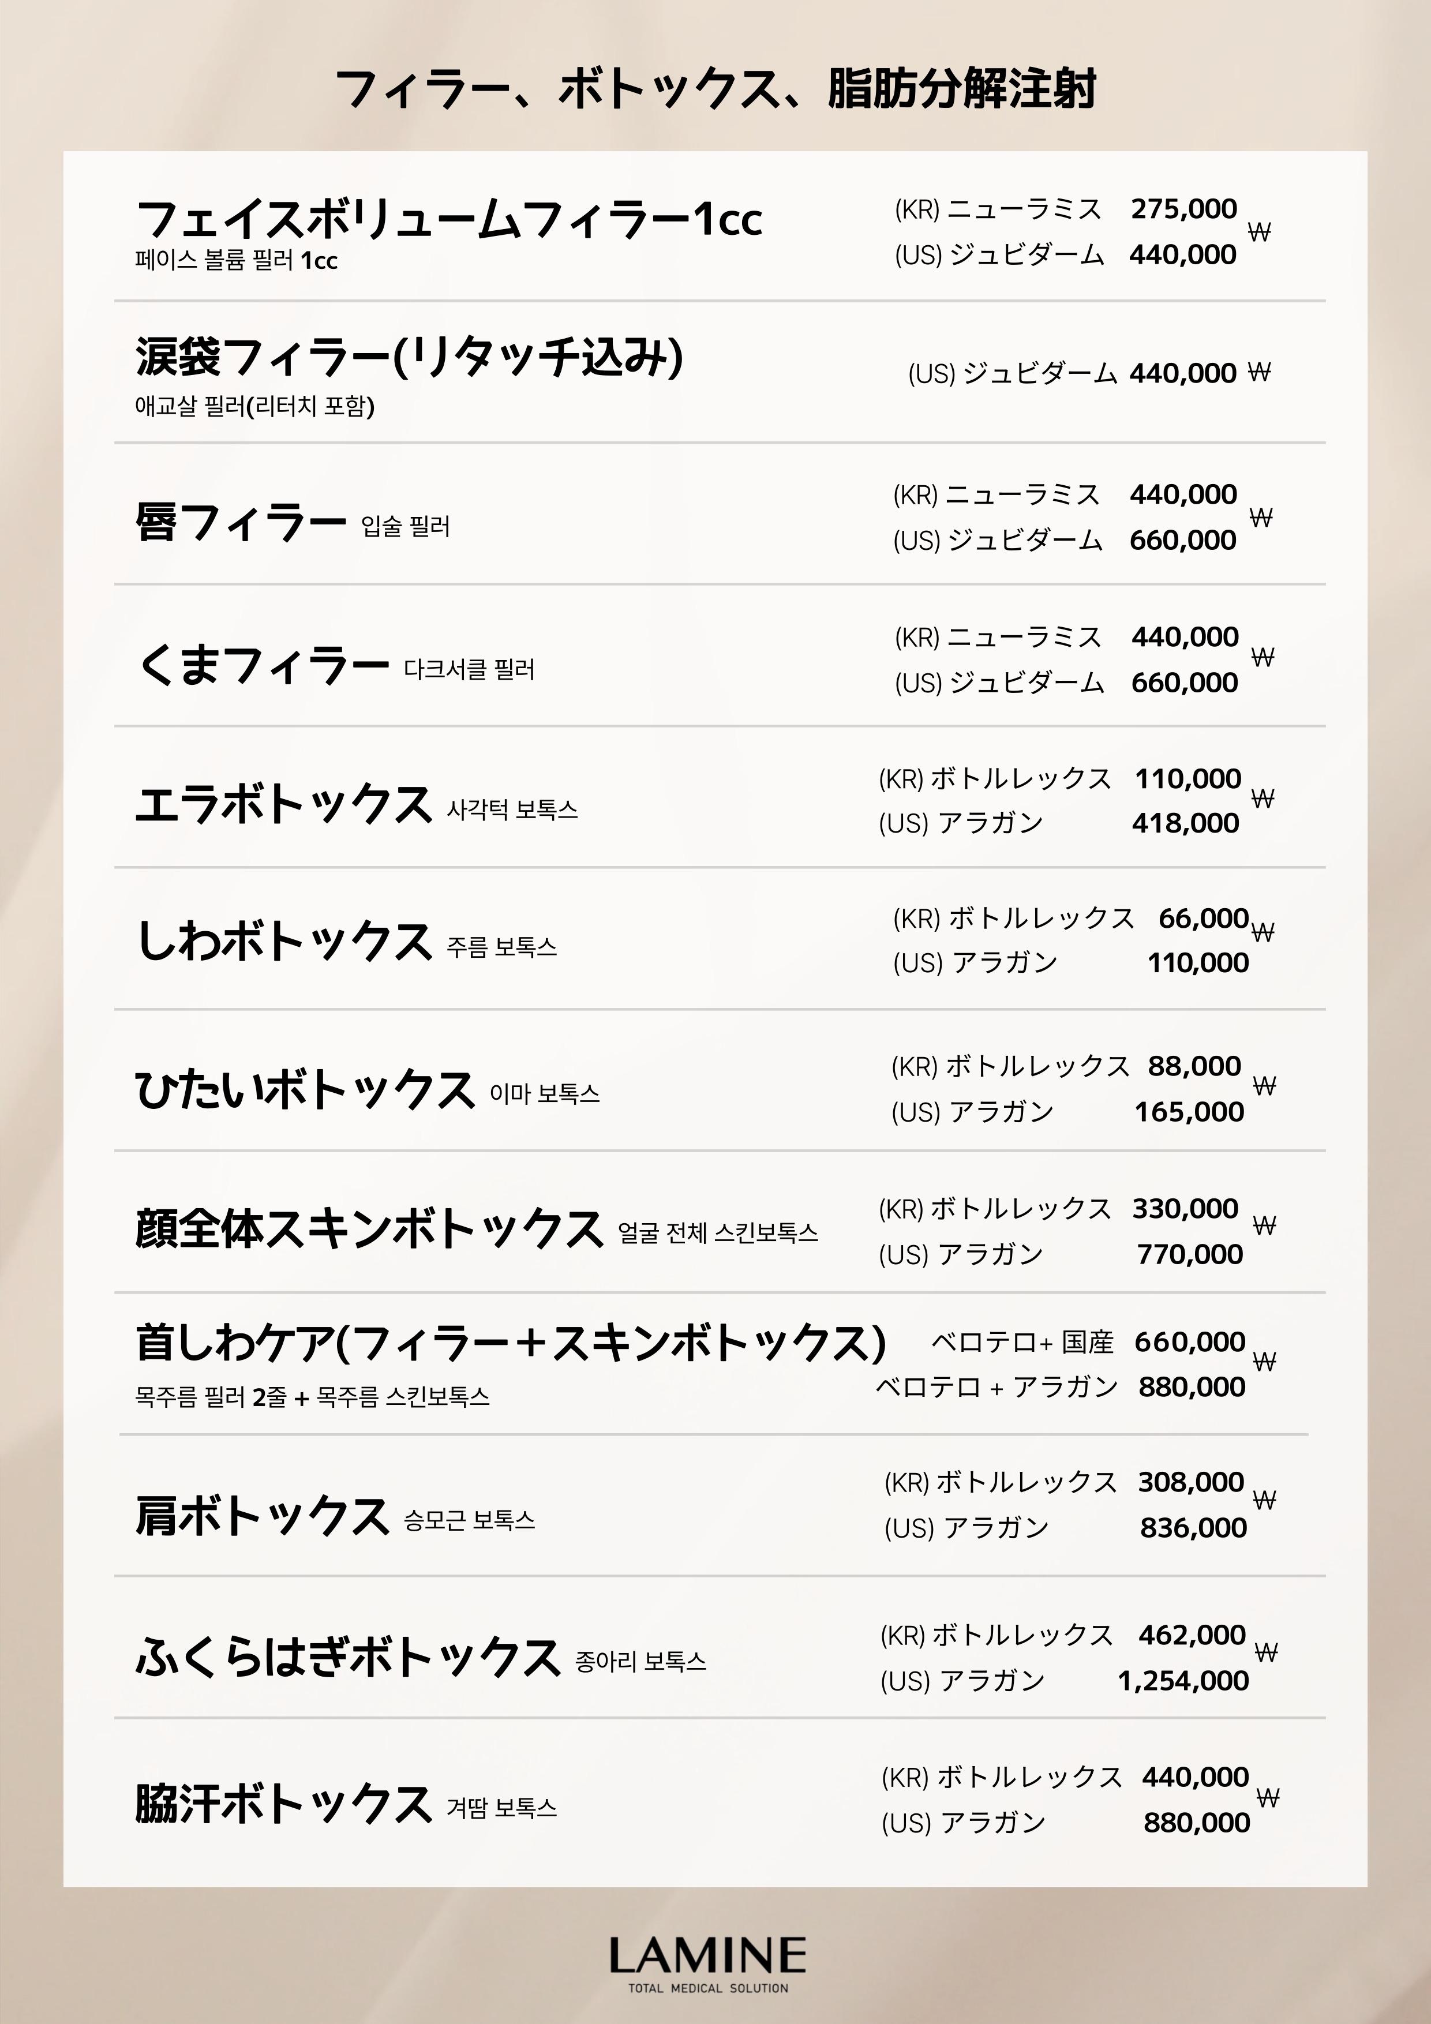Click the 418,000 price for エラボトックス アラガン
Viewport: 1431px width, 2024px height.
point(1185,823)
